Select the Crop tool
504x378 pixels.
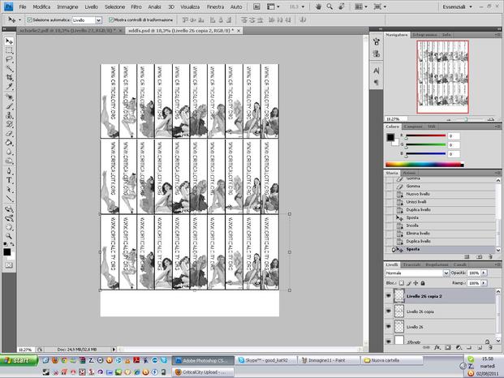click(x=9, y=77)
